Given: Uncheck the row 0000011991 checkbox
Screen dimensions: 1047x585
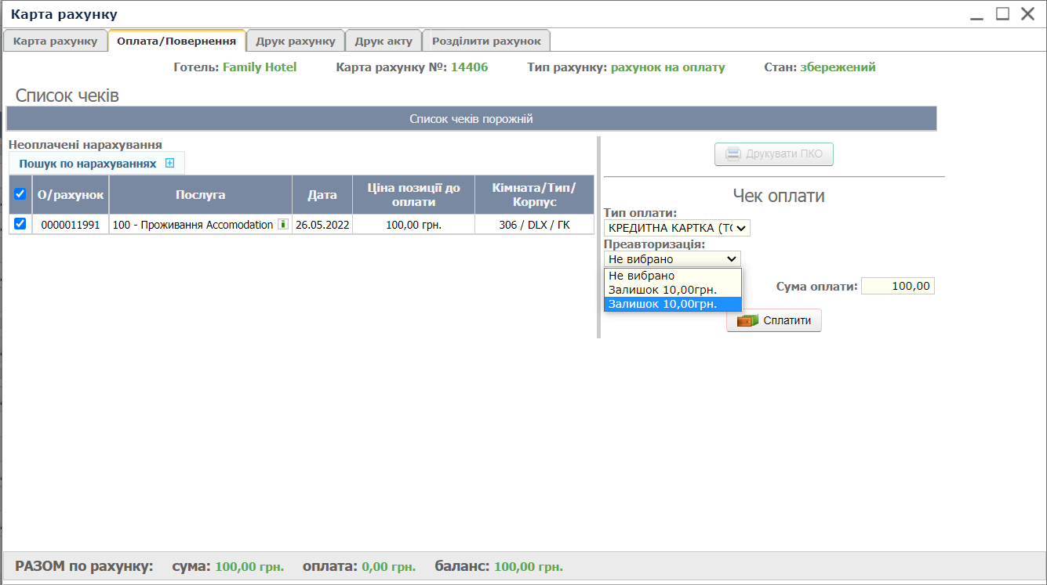Looking at the screenshot, I should click(x=20, y=224).
